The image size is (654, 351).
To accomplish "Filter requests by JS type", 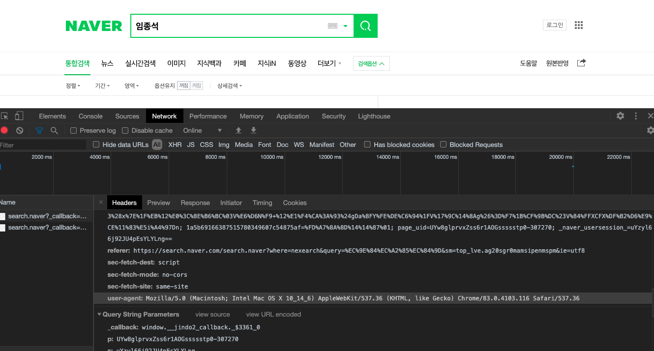I will [x=191, y=145].
